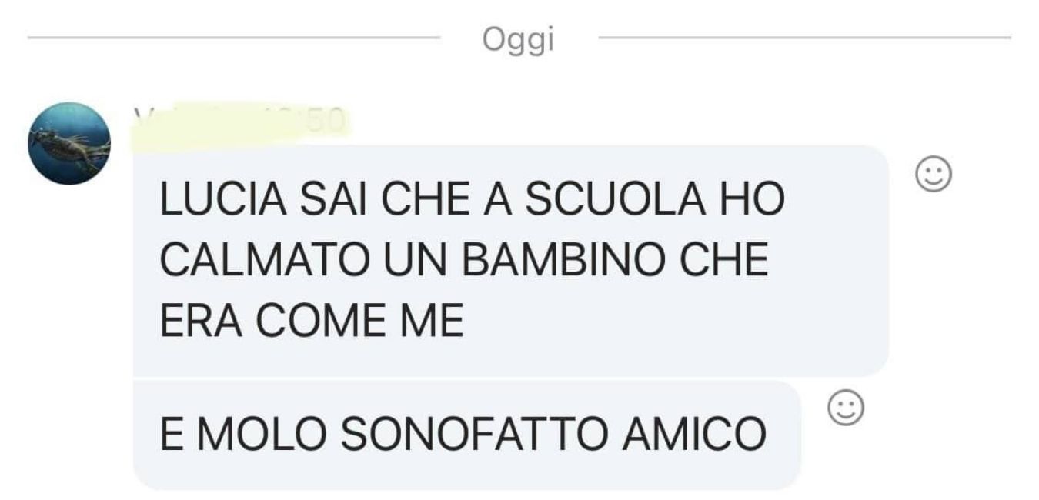Click the divider line right of 'Oggi'
1039x500 pixels.
[804, 37]
